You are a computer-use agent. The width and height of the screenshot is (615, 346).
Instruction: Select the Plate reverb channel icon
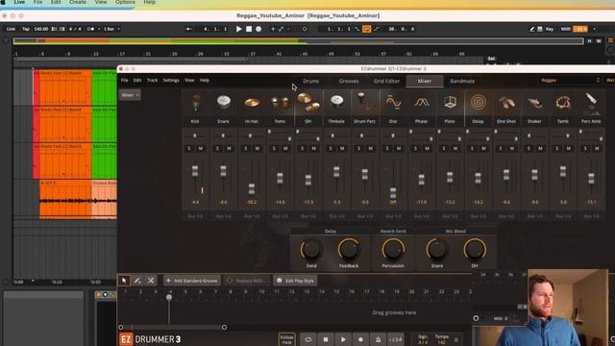tap(450, 103)
